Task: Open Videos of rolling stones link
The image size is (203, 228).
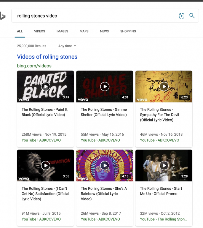Action: [47, 57]
